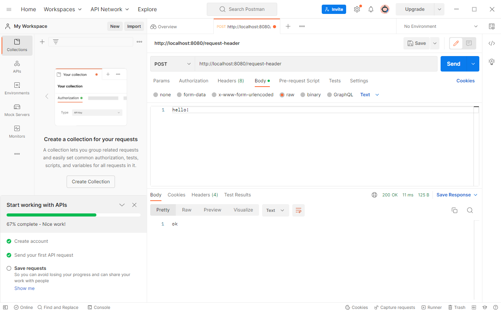Open response Headers (4) tab

tap(205, 195)
